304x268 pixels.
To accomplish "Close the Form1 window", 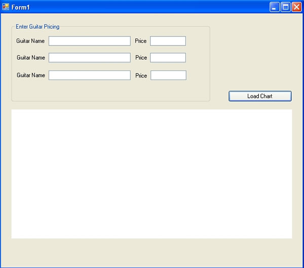I will [296, 7].
